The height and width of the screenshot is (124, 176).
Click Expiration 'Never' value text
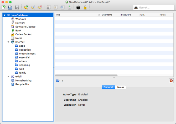tap(82, 105)
